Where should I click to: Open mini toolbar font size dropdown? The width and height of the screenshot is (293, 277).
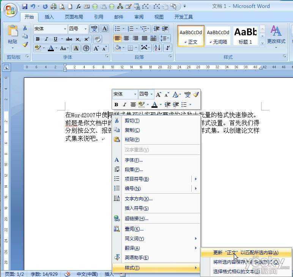(x=151, y=94)
